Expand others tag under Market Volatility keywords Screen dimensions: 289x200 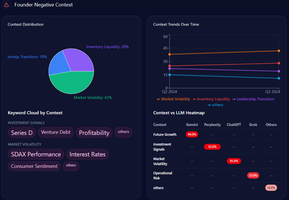point(71,165)
